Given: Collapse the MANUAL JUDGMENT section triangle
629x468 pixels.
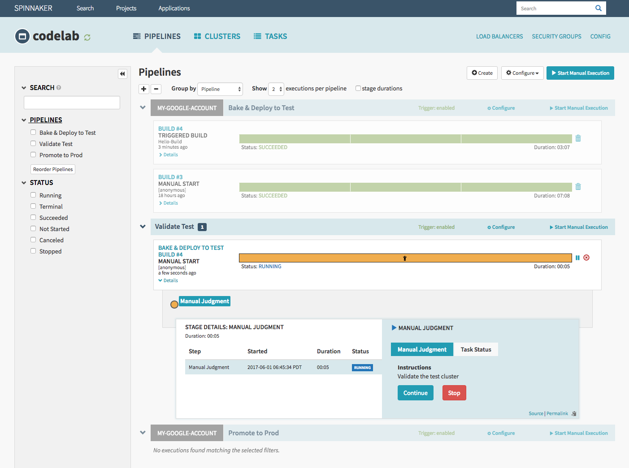Looking at the screenshot, I should pos(394,328).
